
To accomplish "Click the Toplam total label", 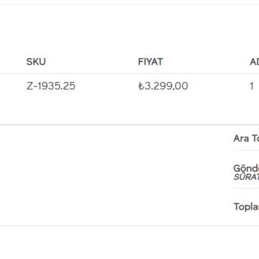I will click(246, 206).
